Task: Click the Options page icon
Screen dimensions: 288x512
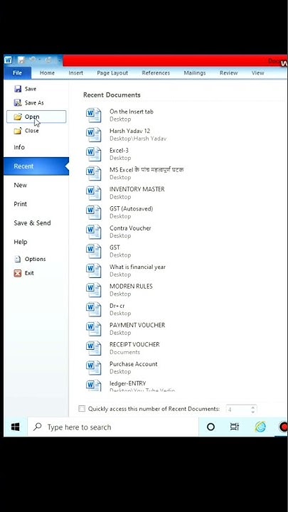Action: pos(18,259)
